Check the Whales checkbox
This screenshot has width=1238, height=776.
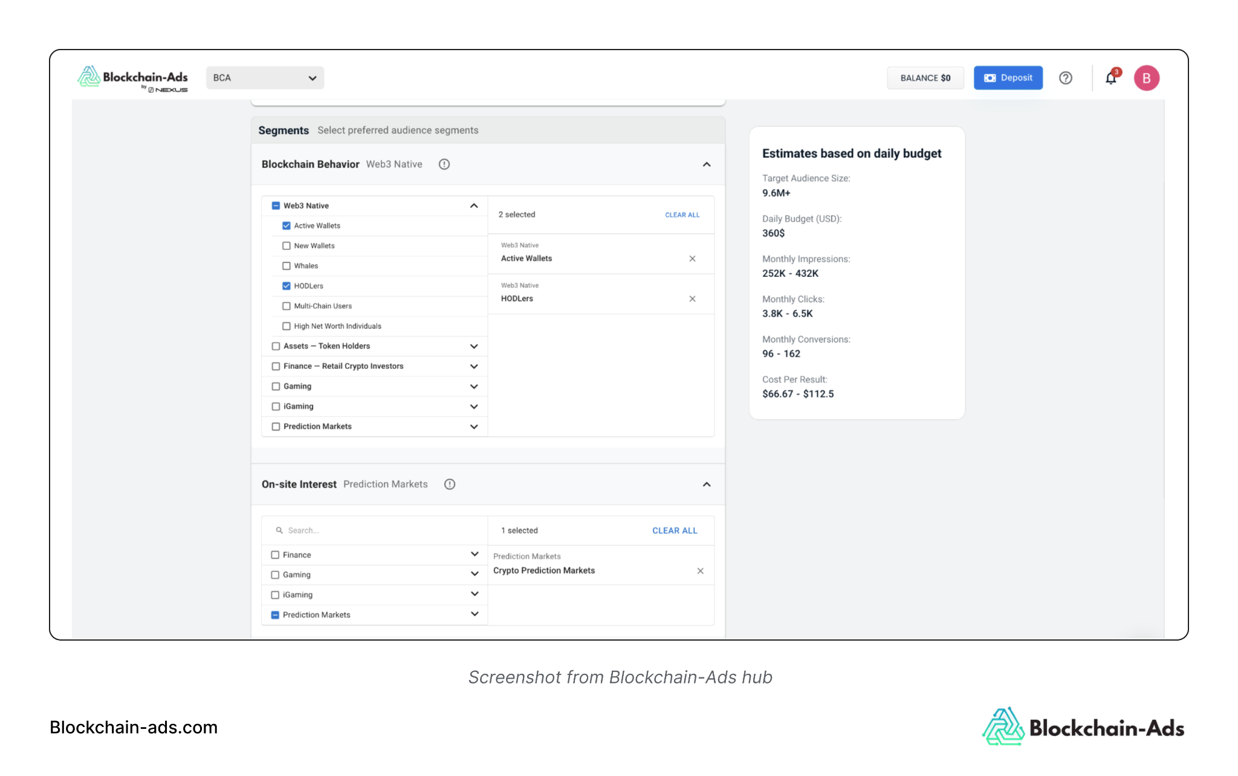[287, 266]
